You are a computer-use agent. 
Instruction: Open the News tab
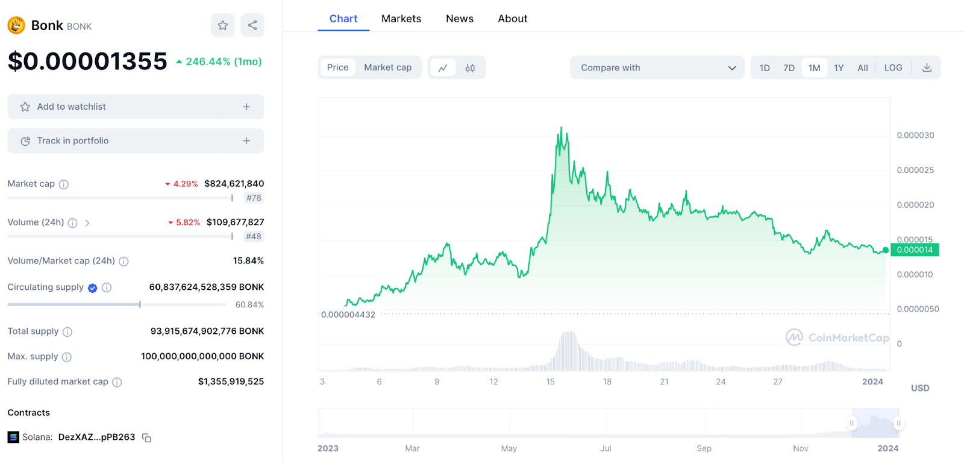coord(460,19)
